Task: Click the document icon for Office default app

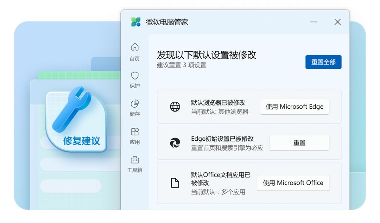Action: coord(175,183)
